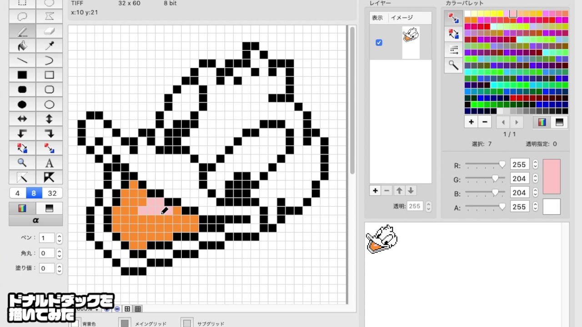Rotate image counterclockwise with left-down arrow
The image size is (582, 327).
(22, 134)
